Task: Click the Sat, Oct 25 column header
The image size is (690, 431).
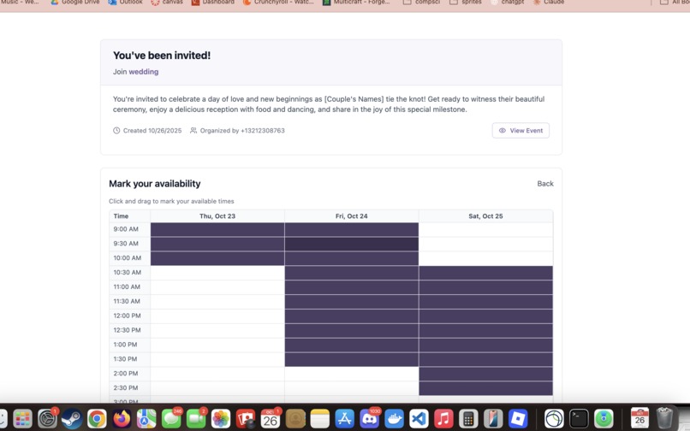Action: tap(485, 216)
